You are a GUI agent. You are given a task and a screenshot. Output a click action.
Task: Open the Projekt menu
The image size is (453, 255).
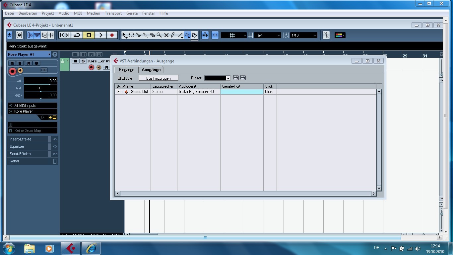tap(48, 13)
